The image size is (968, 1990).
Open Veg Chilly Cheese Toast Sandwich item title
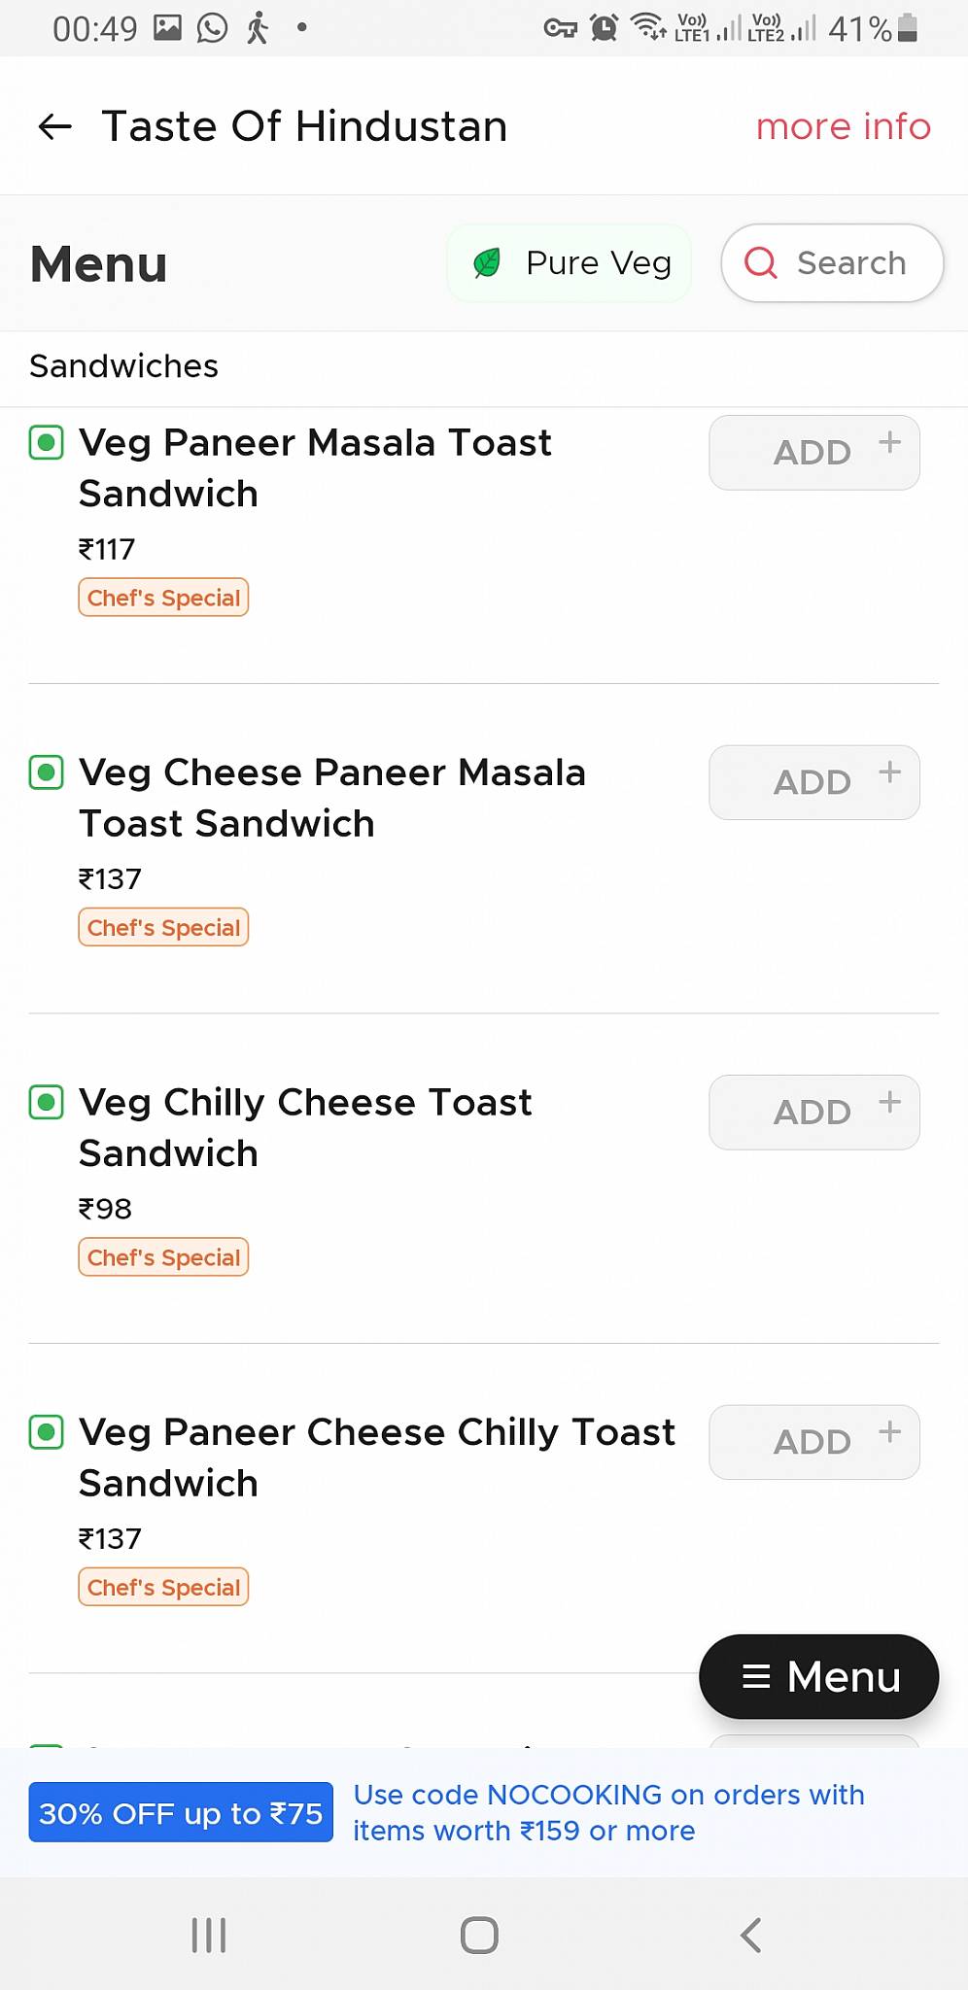pos(305,1127)
